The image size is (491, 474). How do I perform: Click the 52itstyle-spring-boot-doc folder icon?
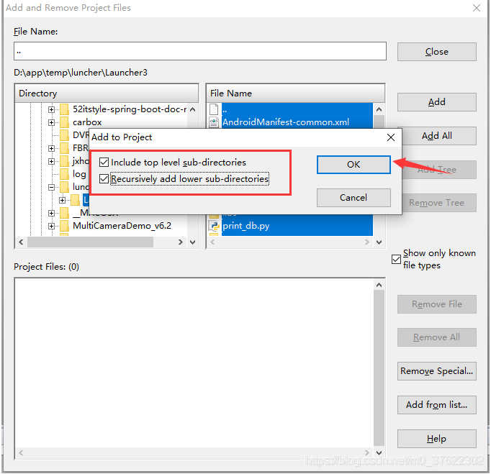point(64,109)
